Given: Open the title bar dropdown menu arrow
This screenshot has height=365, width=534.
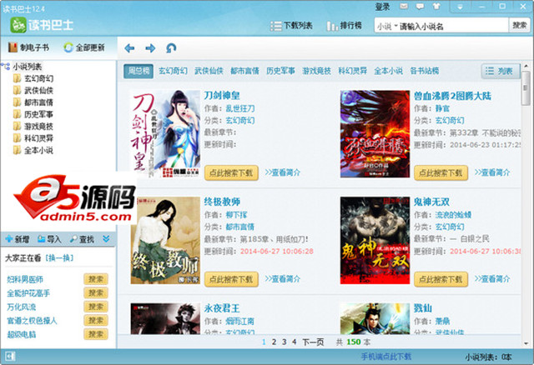Looking at the screenshot, I should click(x=460, y=7).
